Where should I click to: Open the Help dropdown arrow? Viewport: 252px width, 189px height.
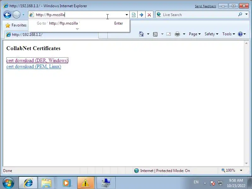(245, 34)
